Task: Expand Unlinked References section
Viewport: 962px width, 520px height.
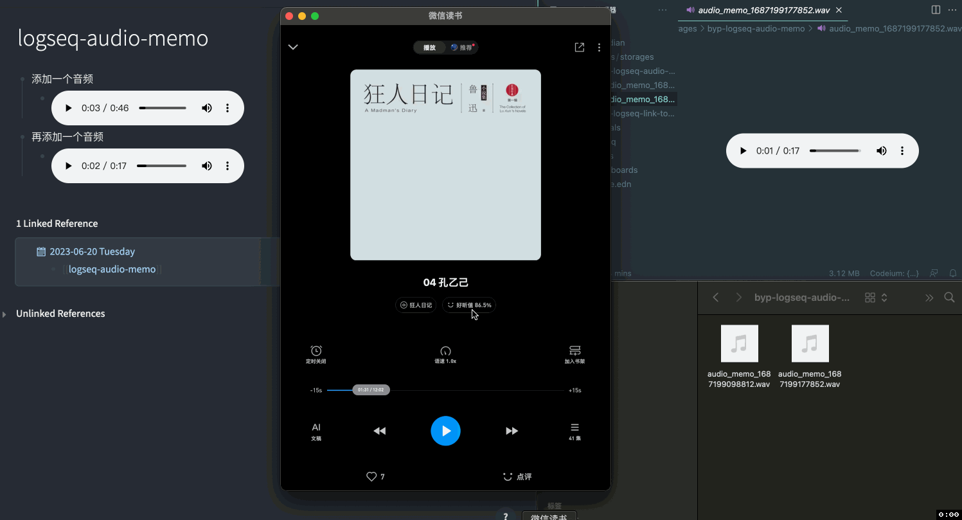Action: coord(5,314)
